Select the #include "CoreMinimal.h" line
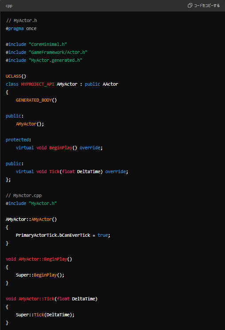The height and width of the screenshot is (330, 225). coord(36,45)
